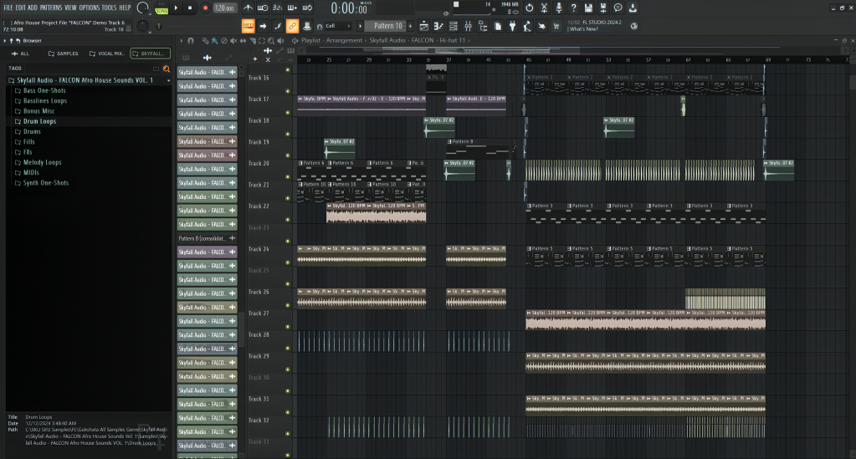The image size is (856, 459).
Task: Start playback with the play button
Action: click(176, 8)
